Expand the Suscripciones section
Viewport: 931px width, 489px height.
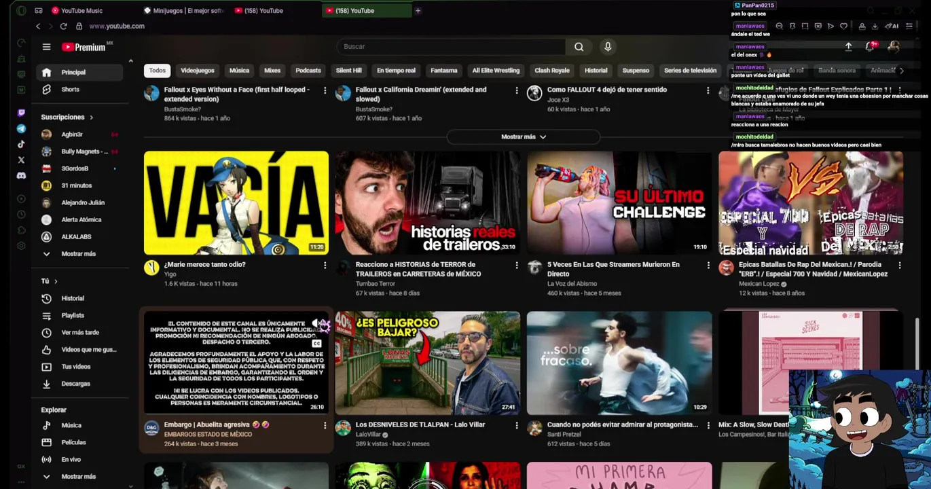tap(67, 117)
